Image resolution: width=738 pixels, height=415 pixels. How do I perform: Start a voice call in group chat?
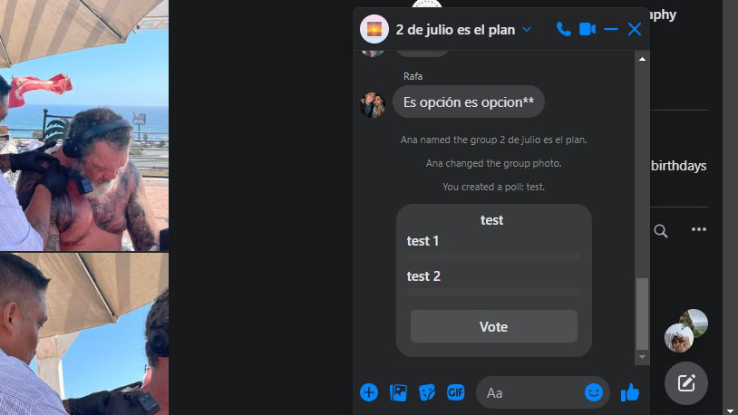click(563, 29)
